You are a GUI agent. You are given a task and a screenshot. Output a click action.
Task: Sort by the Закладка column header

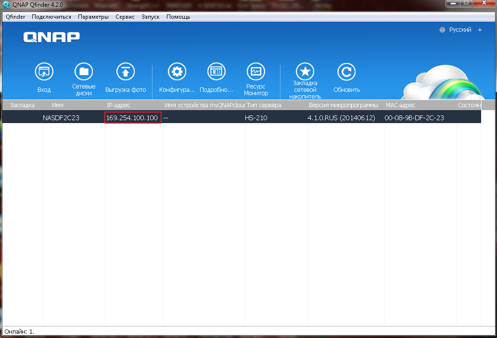tap(23, 105)
